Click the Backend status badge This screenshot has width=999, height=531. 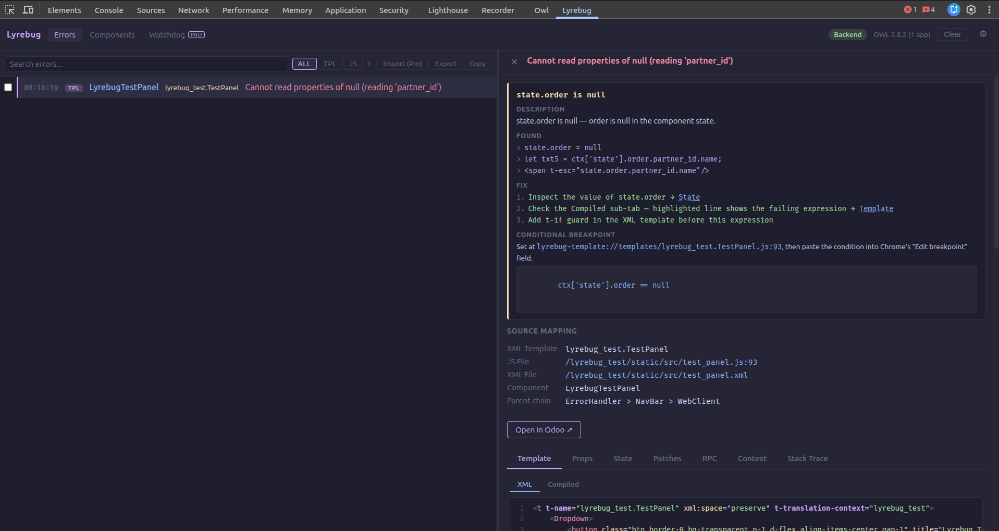click(848, 34)
